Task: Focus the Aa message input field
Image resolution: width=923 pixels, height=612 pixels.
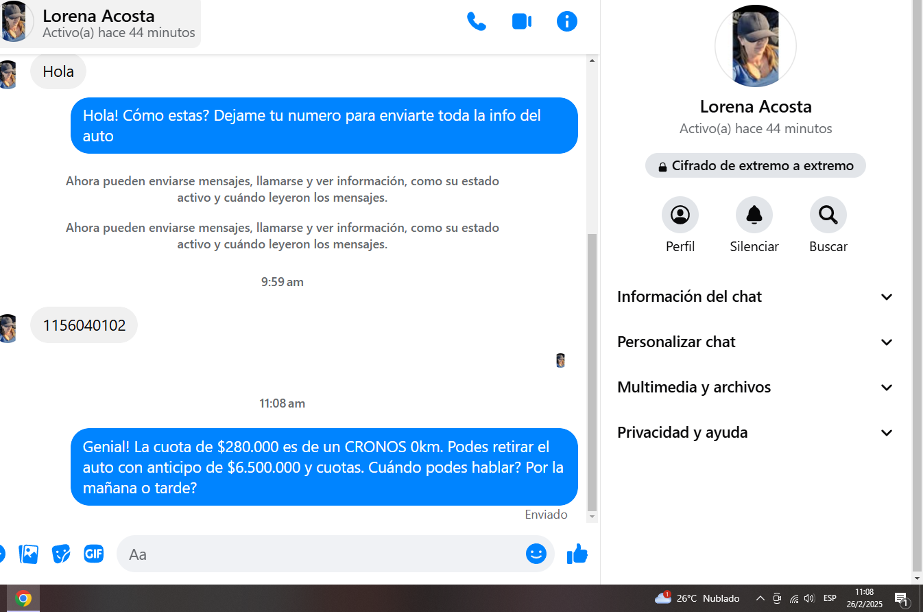Action: 335,554
